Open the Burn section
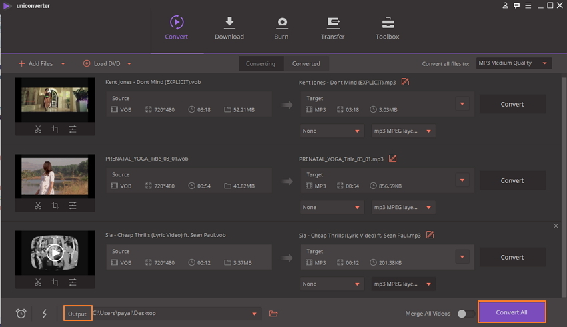The width and height of the screenshot is (567, 327). click(x=281, y=28)
